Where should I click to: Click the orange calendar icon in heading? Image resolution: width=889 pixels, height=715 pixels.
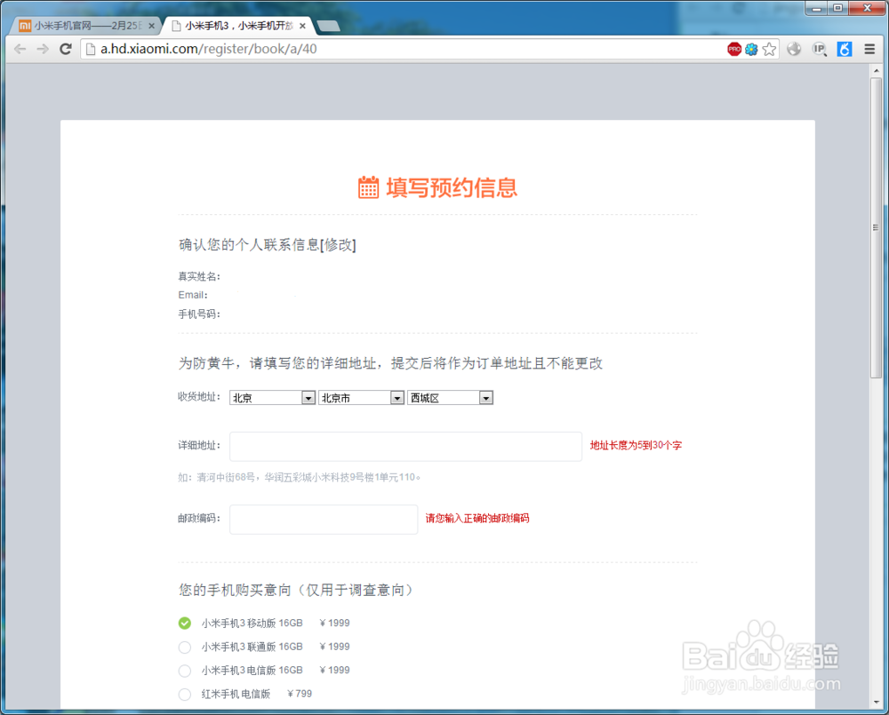pyautogui.click(x=368, y=187)
